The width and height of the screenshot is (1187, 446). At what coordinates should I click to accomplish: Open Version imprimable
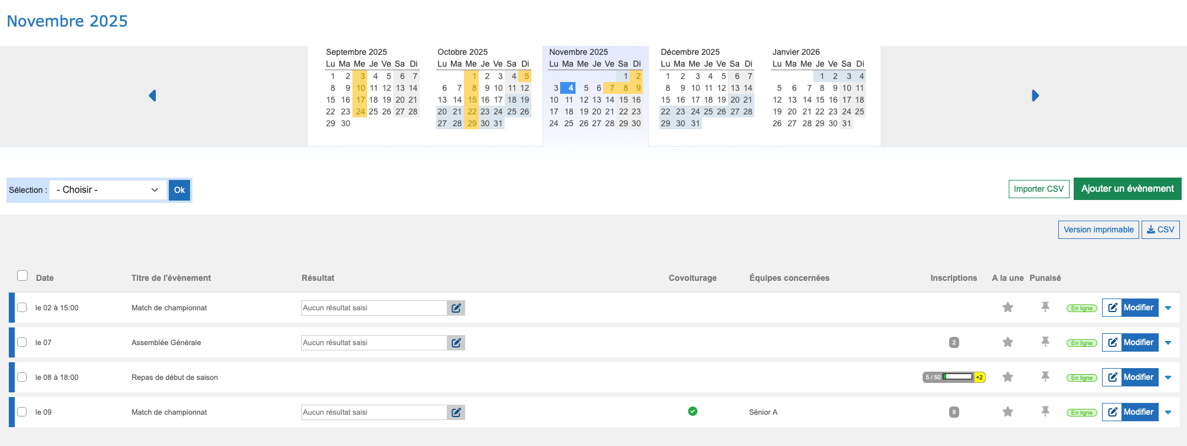(1098, 229)
